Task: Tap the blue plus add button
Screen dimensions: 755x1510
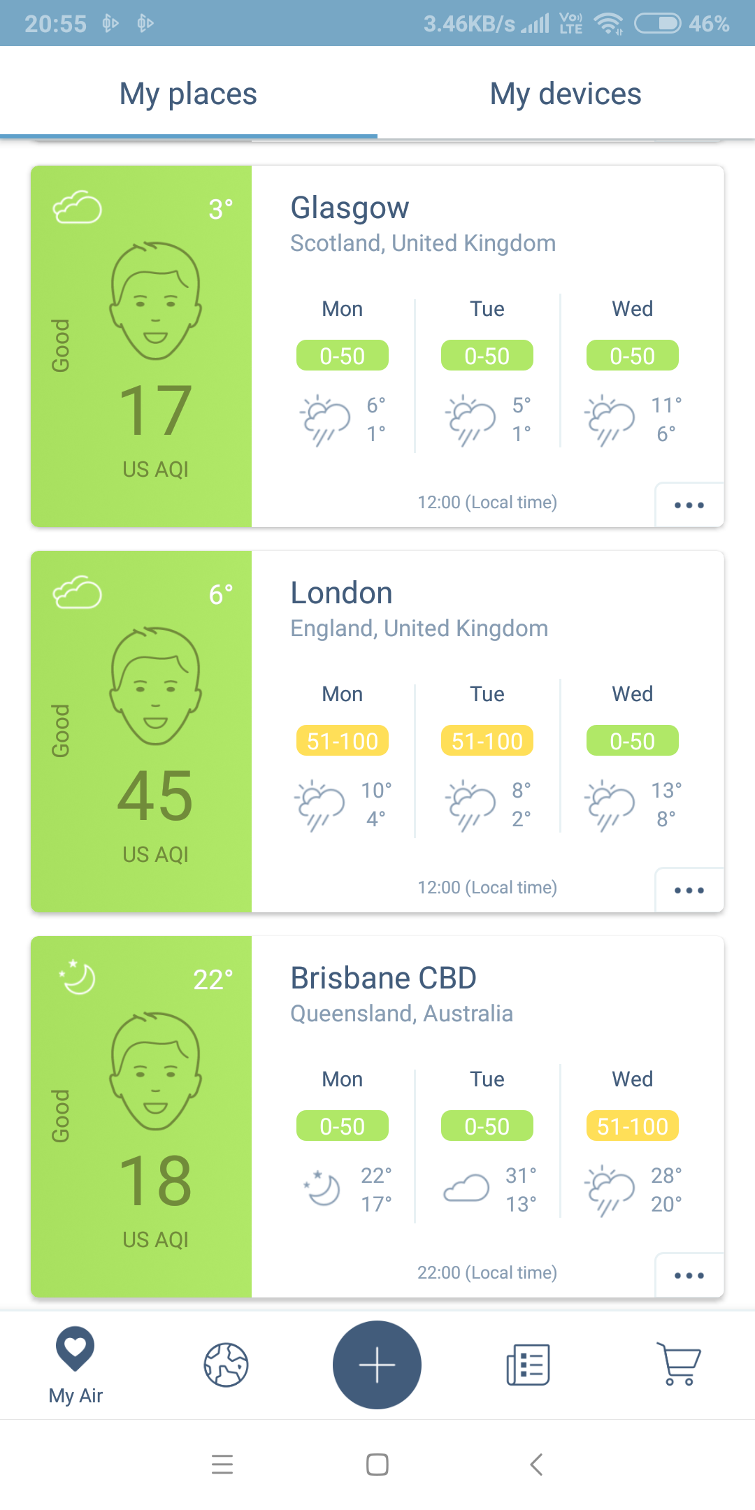Action: pos(377,1365)
